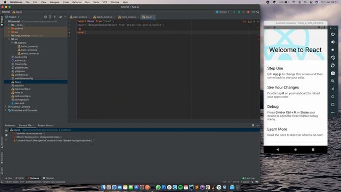Open emulator extended controls three dots
The width and height of the screenshot is (341, 192).
pyautogui.click(x=332, y=113)
